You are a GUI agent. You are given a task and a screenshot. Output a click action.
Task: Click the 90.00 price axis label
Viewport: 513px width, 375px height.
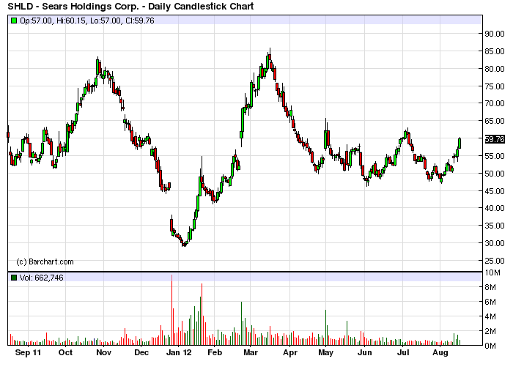pyautogui.click(x=495, y=34)
